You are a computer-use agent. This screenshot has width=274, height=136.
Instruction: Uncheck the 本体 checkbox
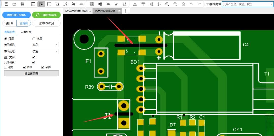click(x=24, y=67)
